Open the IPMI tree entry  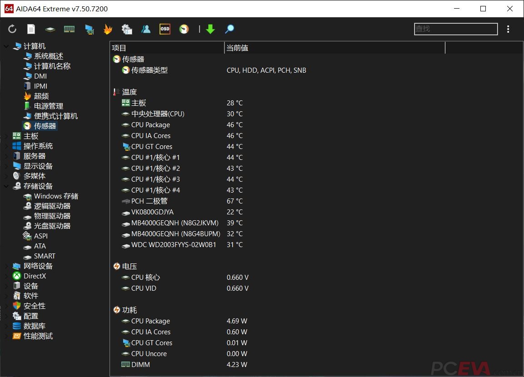(x=40, y=86)
